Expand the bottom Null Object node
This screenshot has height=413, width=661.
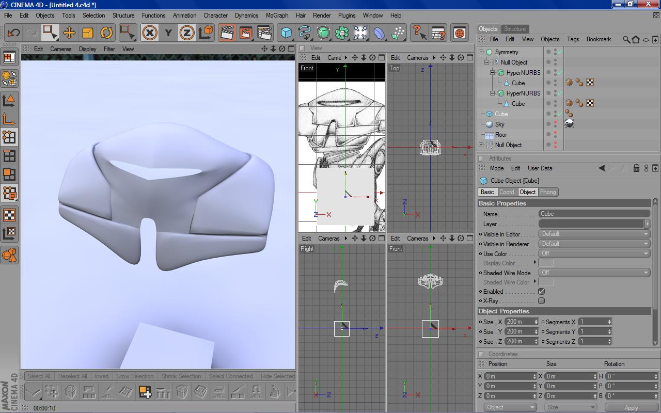coord(481,145)
